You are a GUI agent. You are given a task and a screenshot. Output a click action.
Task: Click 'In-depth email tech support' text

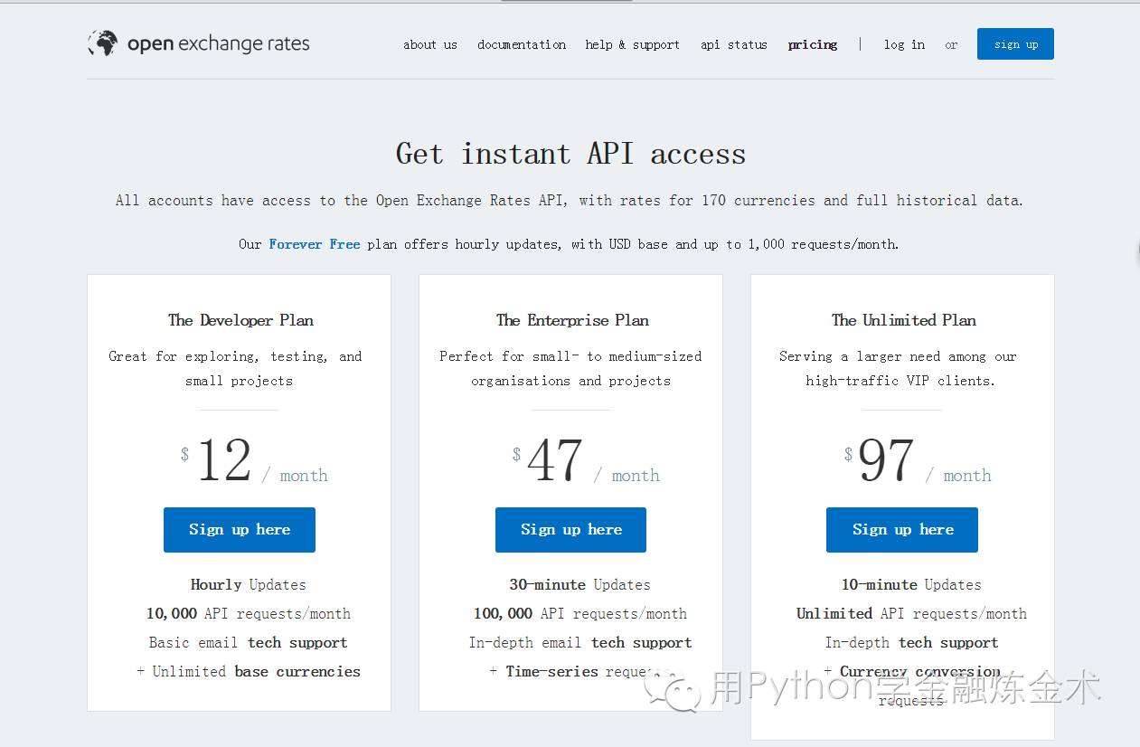tap(580, 643)
